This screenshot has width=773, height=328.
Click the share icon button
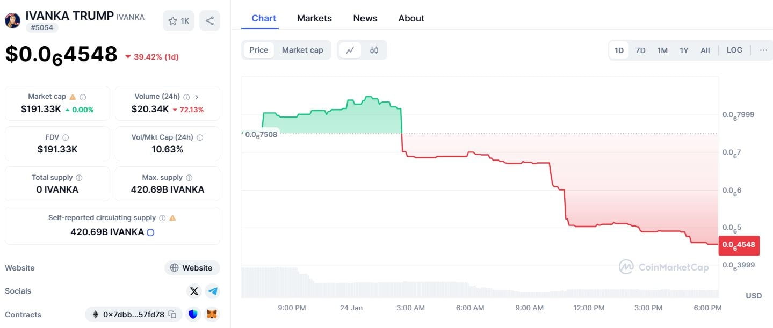(x=209, y=21)
